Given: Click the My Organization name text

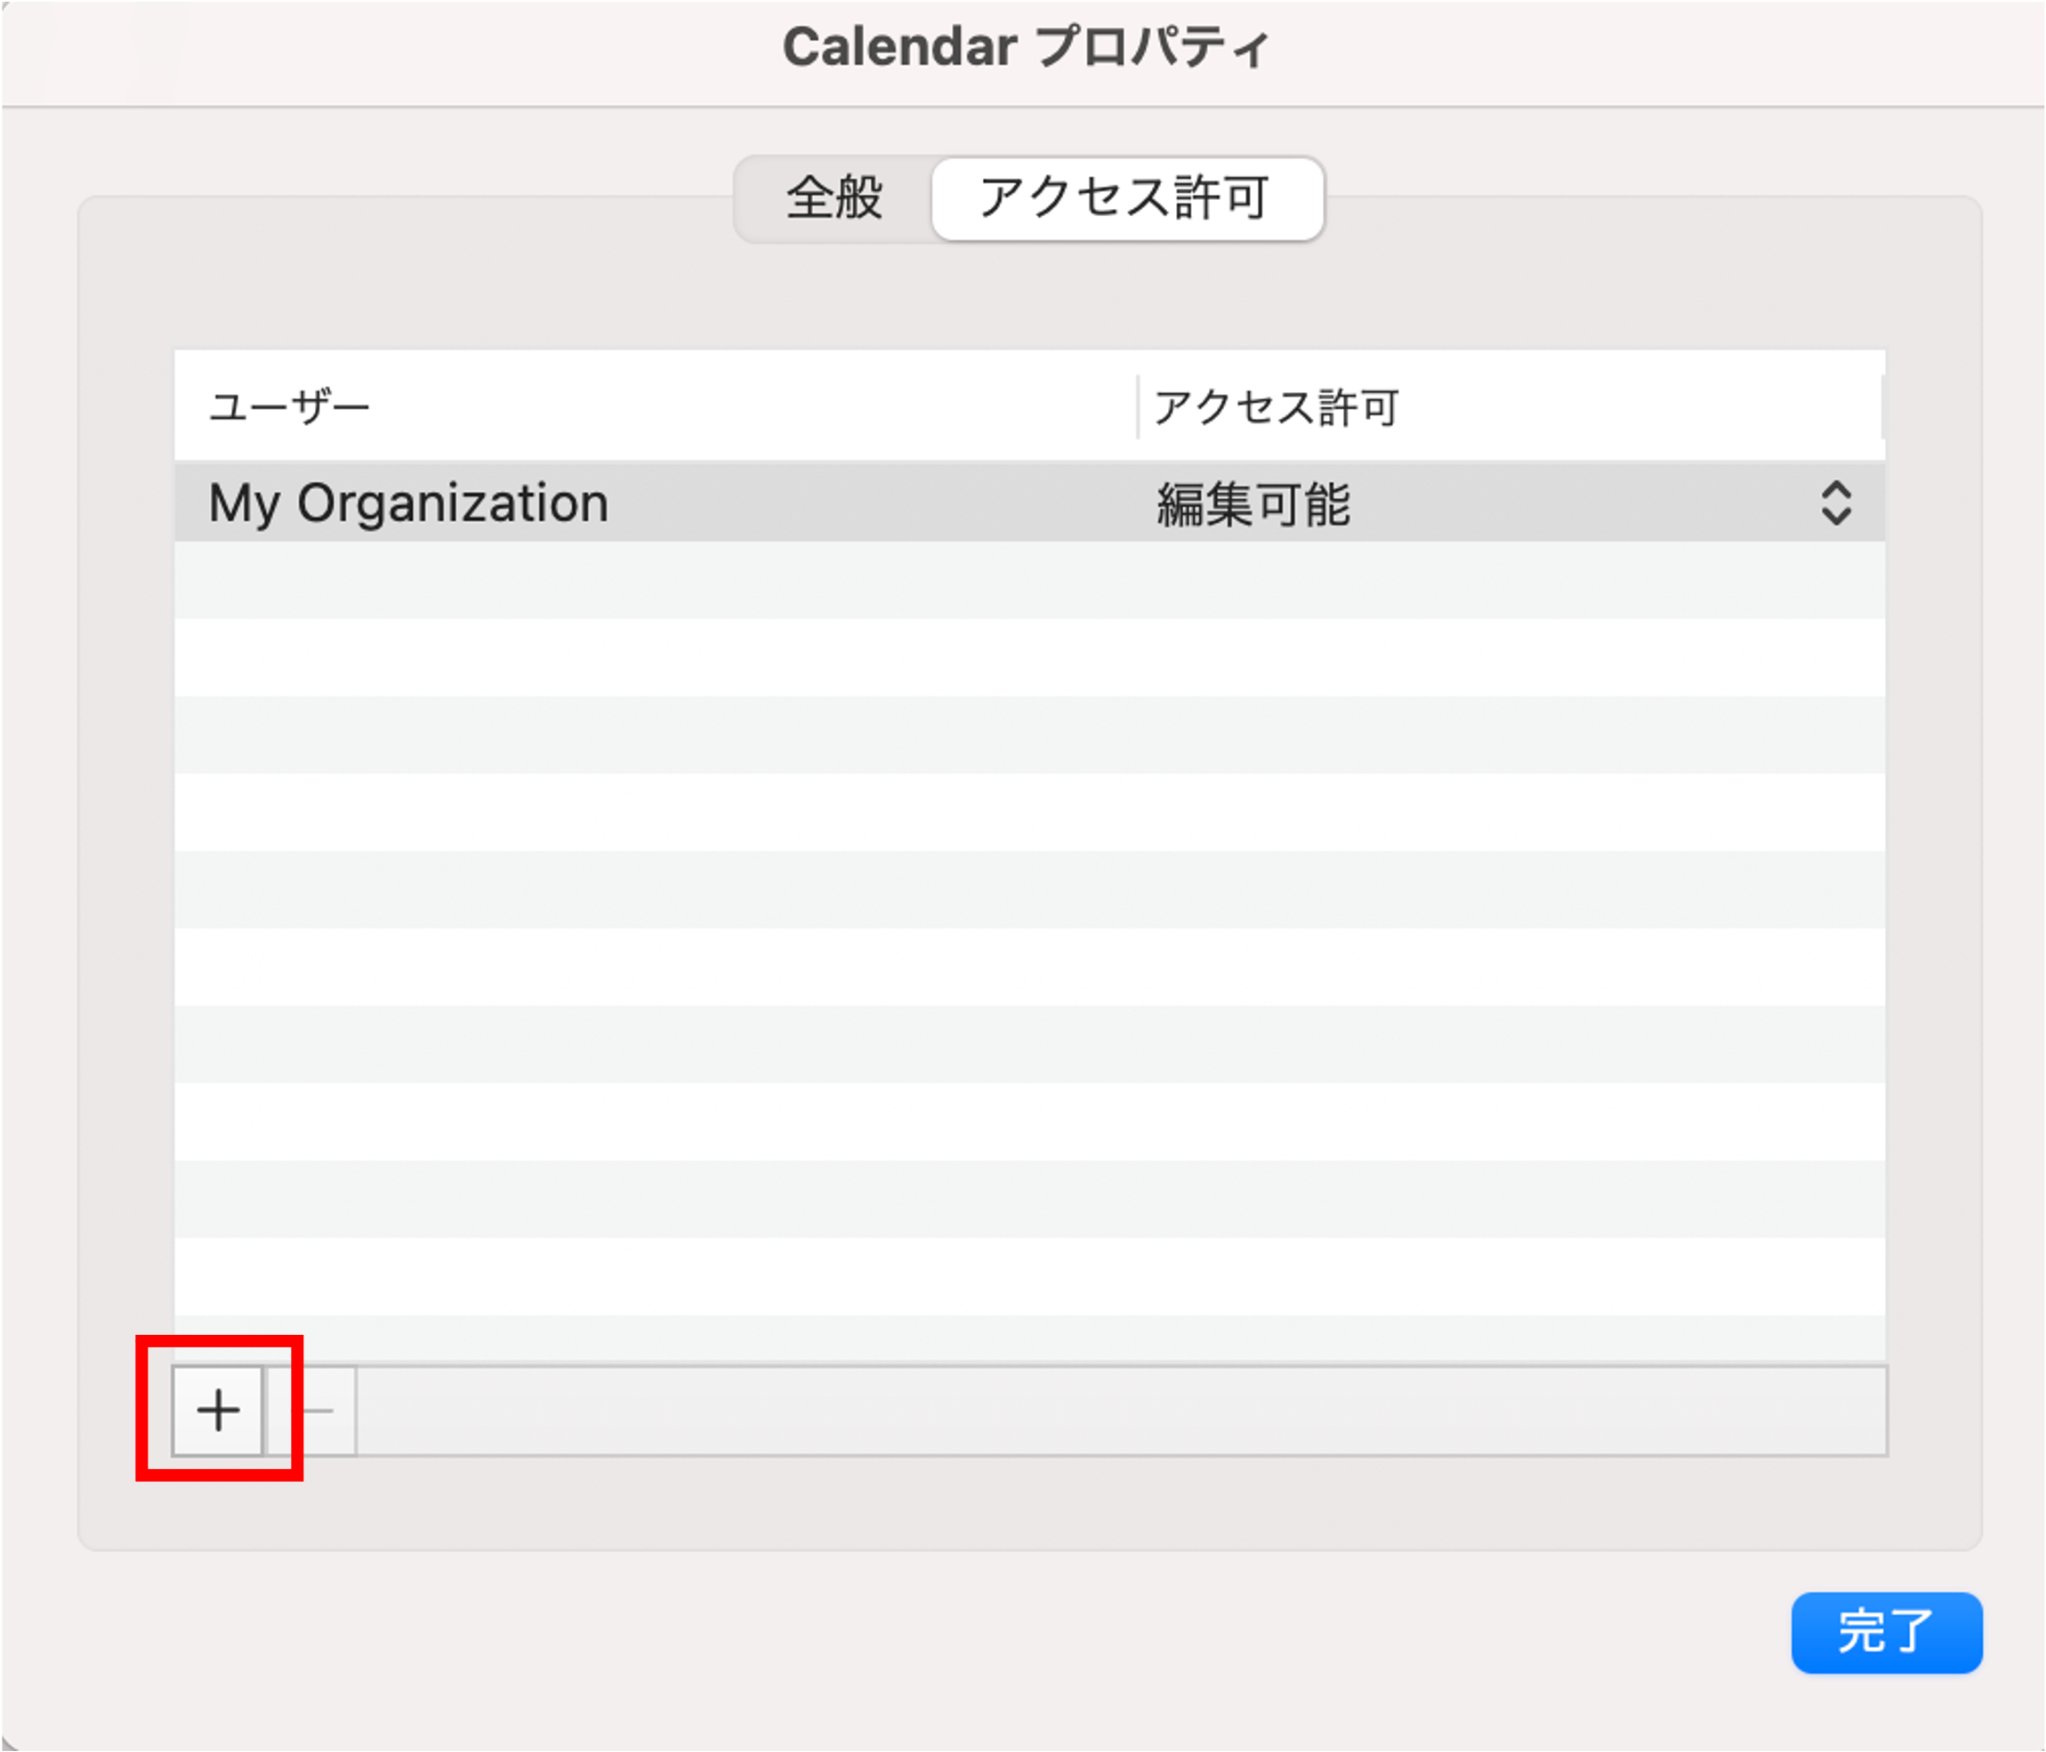Looking at the screenshot, I should click(407, 503).
